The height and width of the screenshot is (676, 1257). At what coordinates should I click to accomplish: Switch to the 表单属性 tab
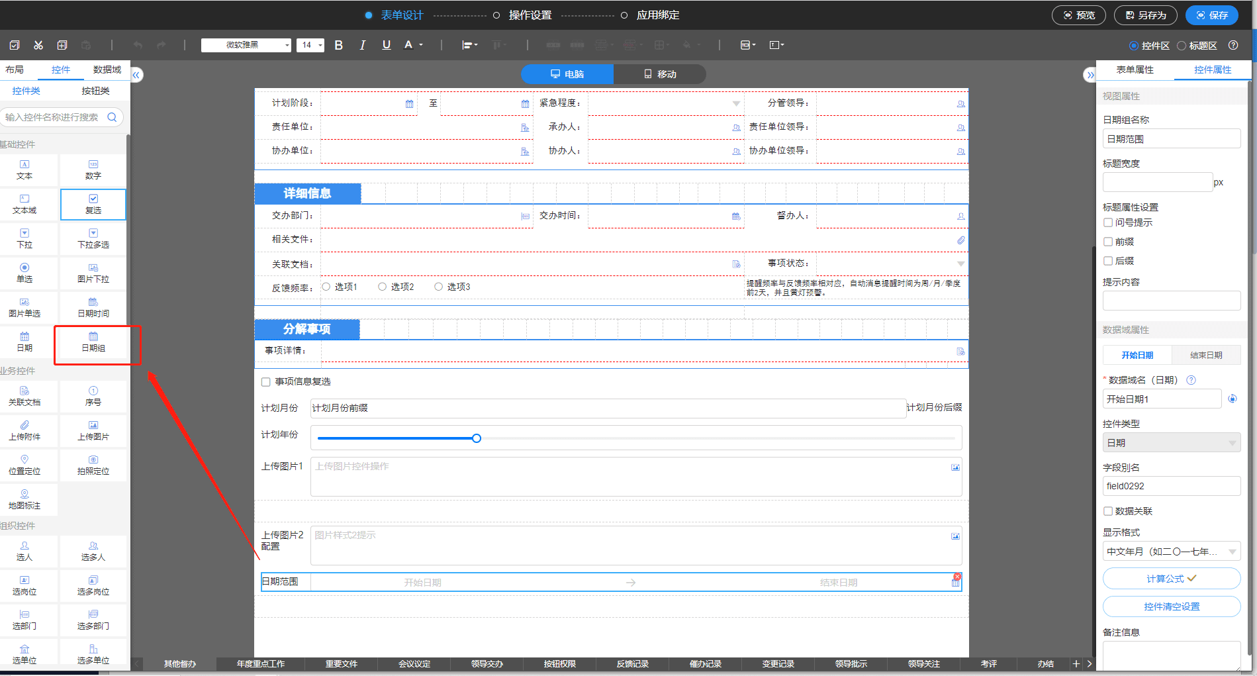(x=1135, y=70)
